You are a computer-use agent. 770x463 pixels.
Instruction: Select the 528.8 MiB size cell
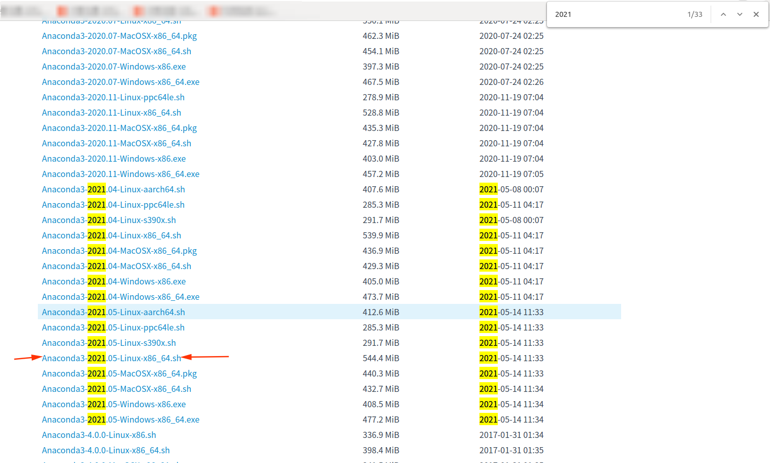(381, 113)
